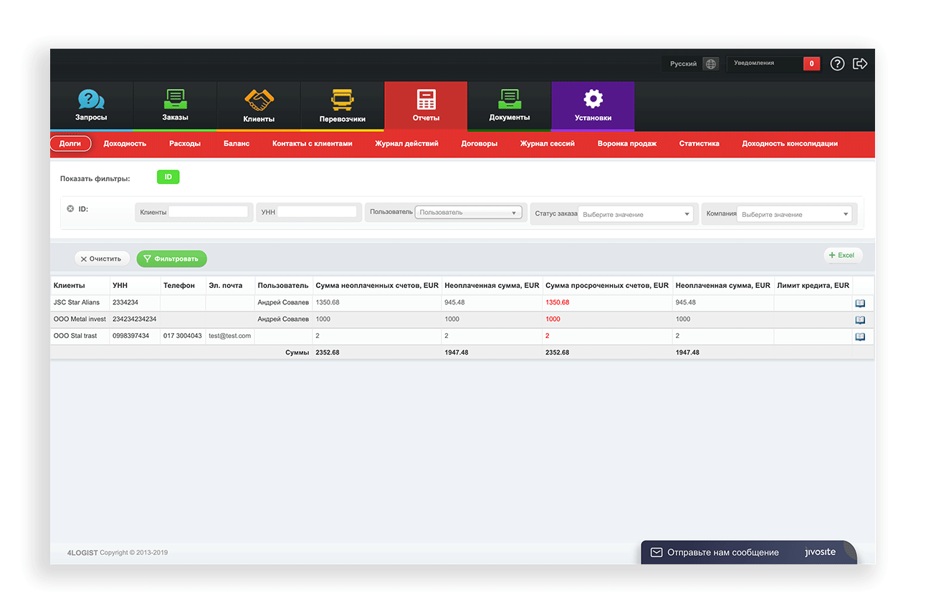Remove the ID filter with the x icon
Viewport: 926px width, 613px height.
pos(70,209)
